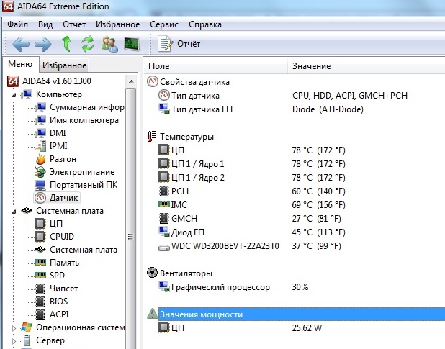Click the Отчёт report button in toolbar
The image size is (445, 349).
click(x=179, y=44)
